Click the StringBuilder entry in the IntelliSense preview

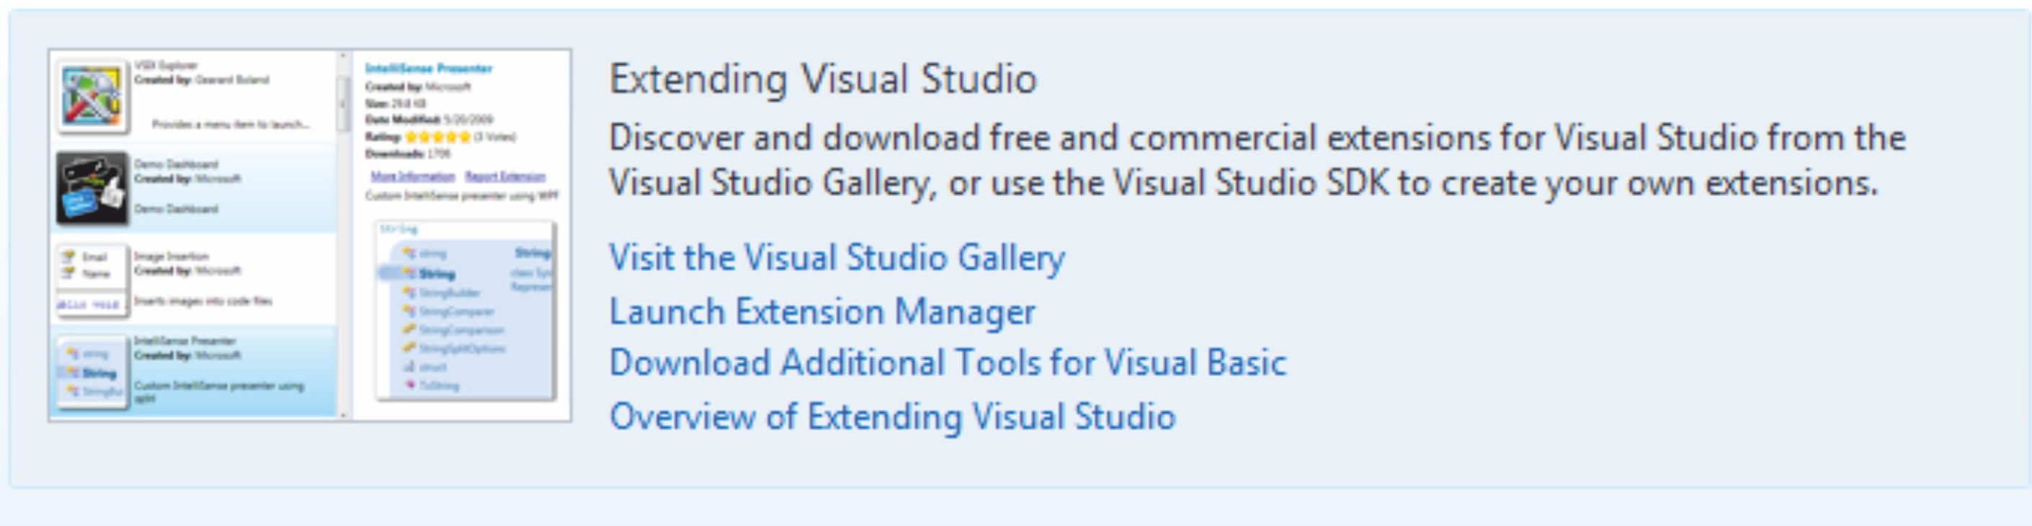pyautogui.click(x=449, y=293)
